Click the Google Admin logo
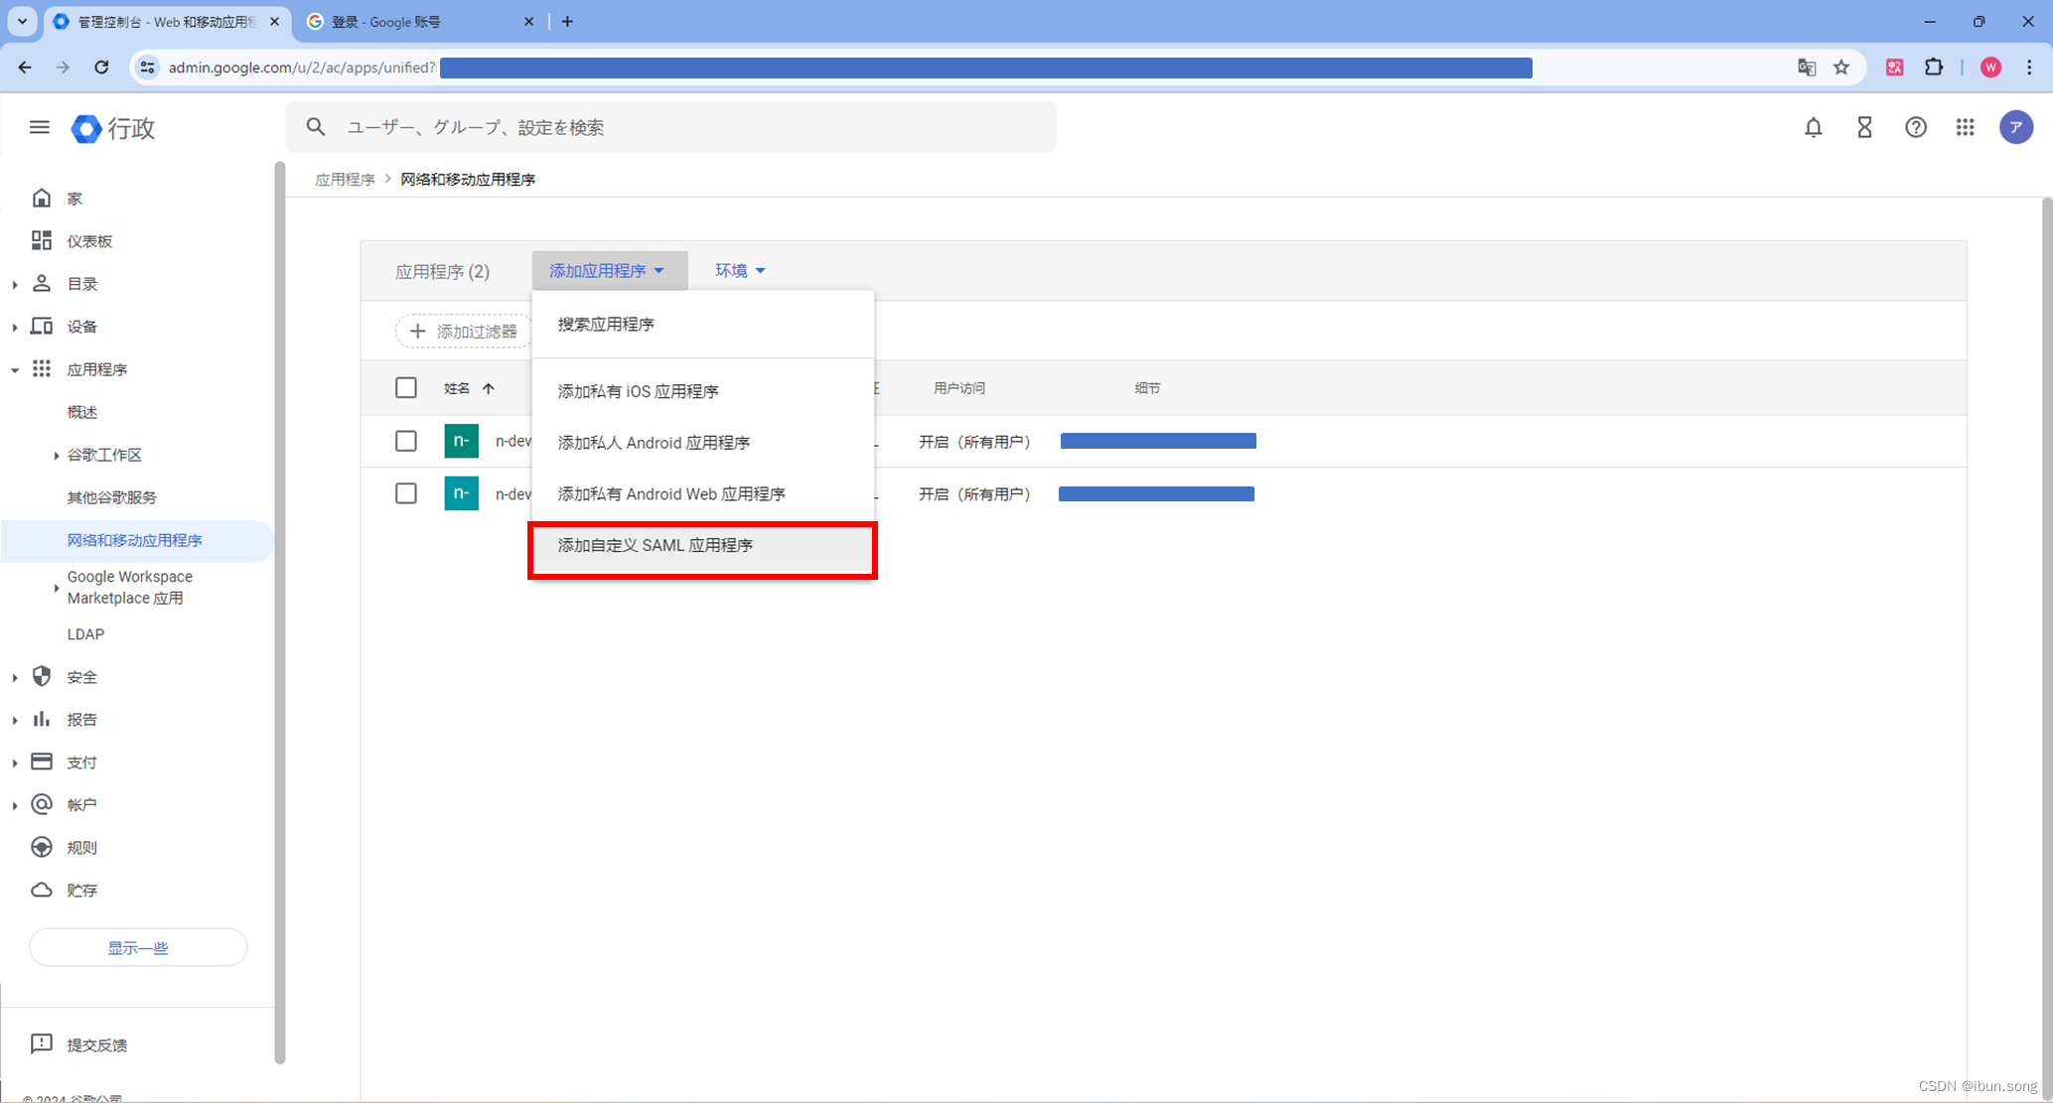 (112, 128)
